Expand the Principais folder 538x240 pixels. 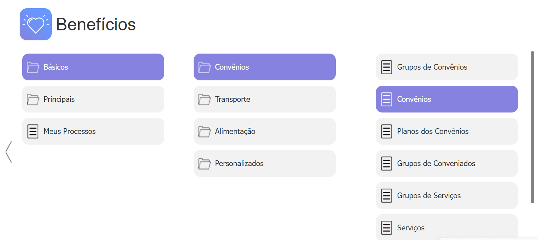click(x=93, y=99)
